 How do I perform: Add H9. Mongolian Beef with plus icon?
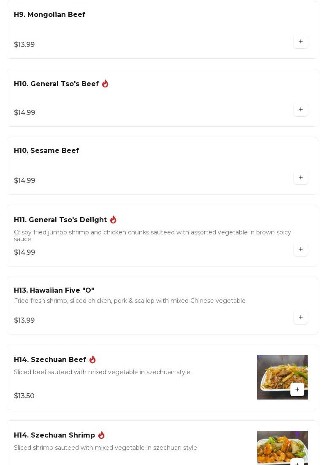point(301,41)
